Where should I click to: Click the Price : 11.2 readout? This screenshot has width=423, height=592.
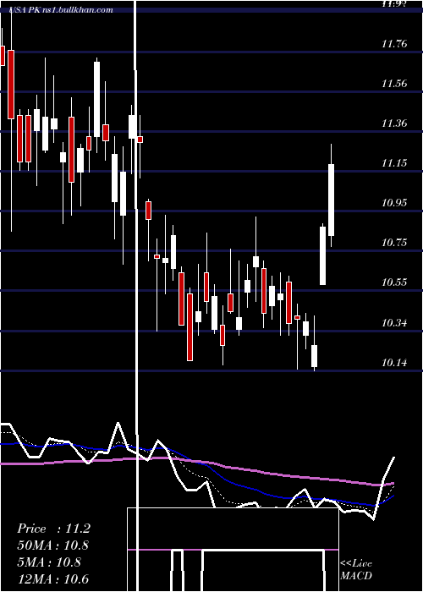(53, 529)
